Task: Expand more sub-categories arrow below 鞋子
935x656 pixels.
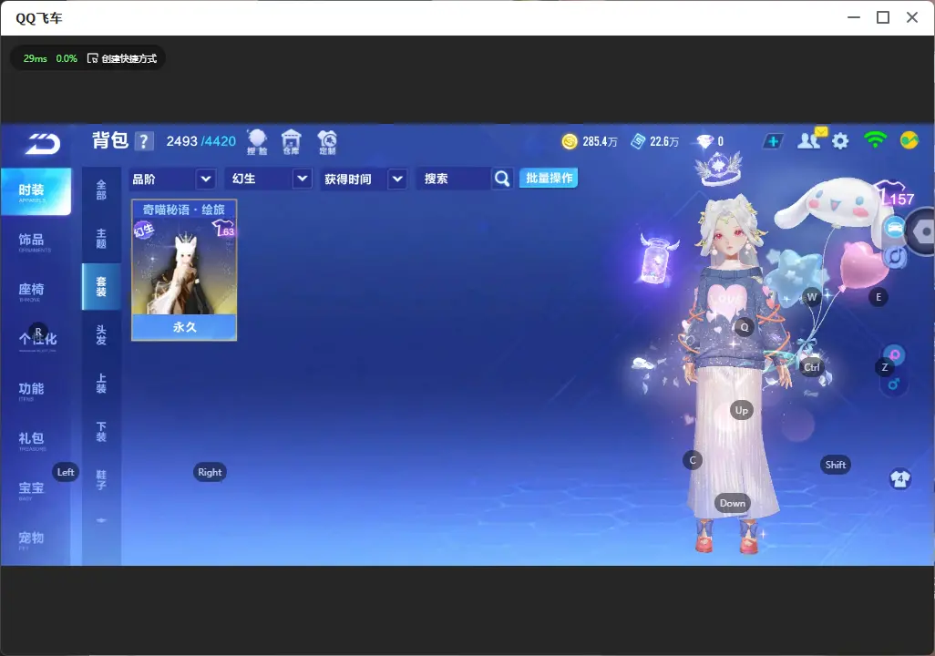Action: 101,520
